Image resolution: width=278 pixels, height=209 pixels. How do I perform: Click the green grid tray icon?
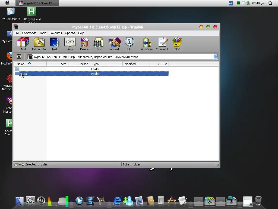click(238, 3)
